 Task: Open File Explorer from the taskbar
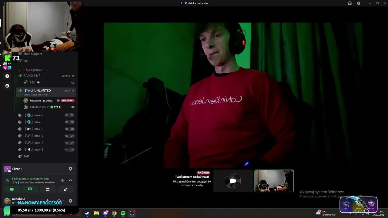[x=96, y=213]
